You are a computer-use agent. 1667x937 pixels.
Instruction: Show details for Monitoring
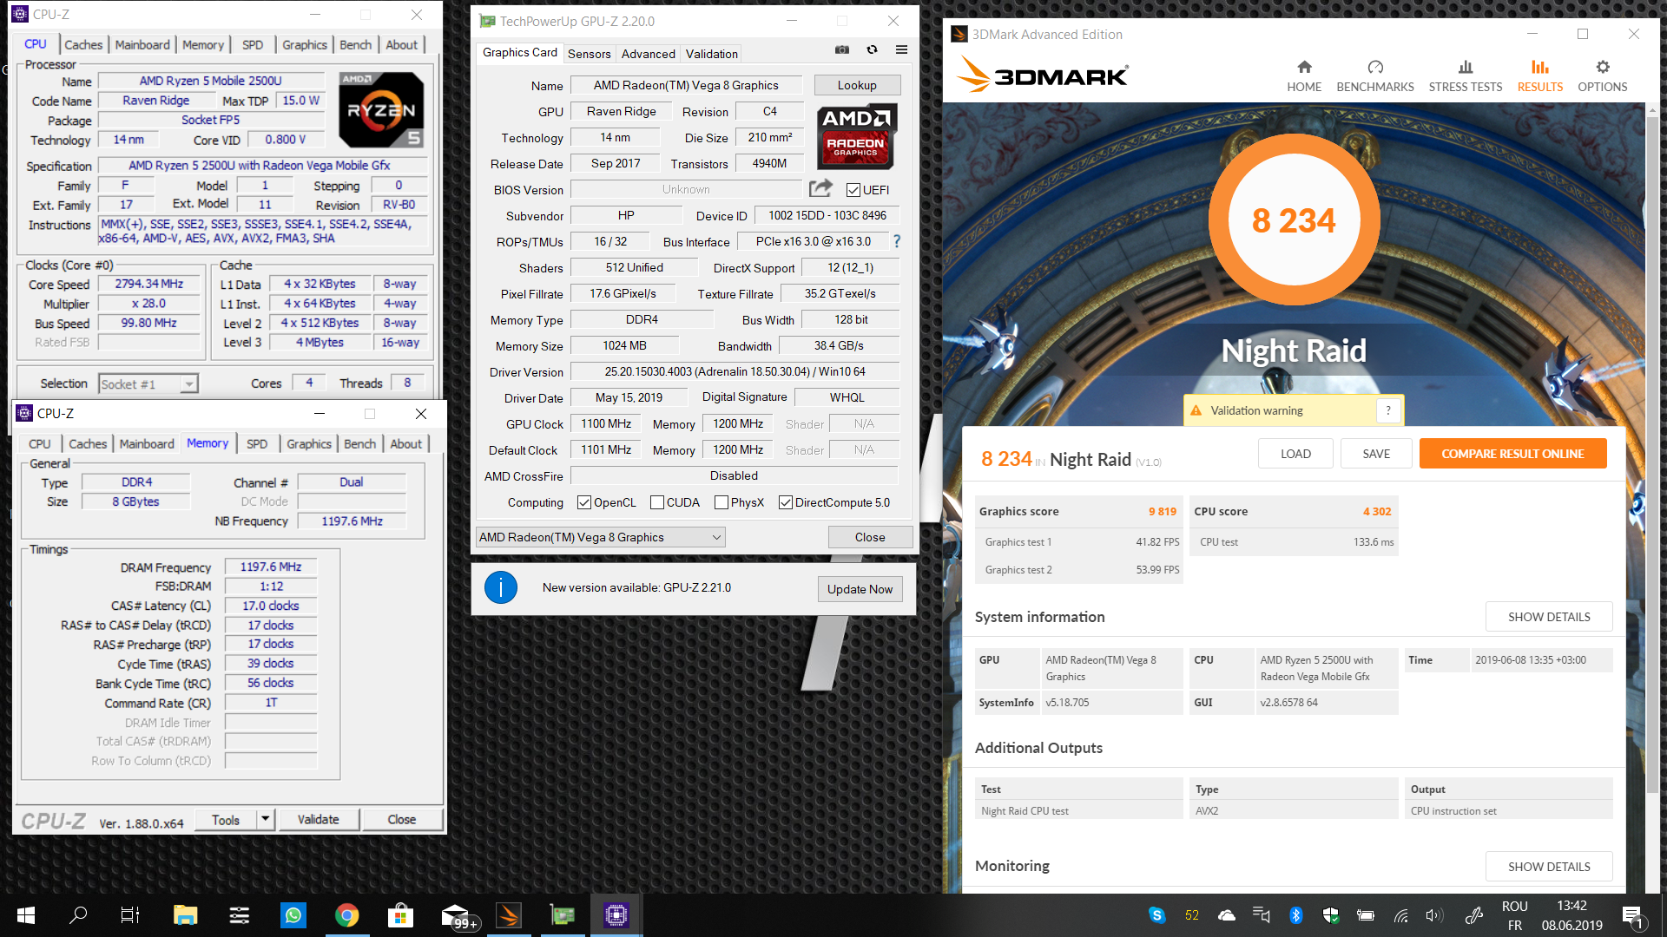(x=1549, y=867)
